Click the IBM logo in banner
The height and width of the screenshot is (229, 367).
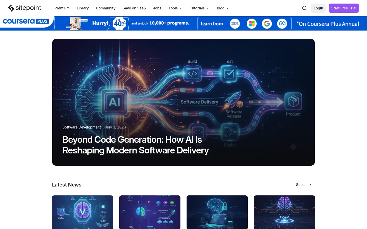[235, 24]
